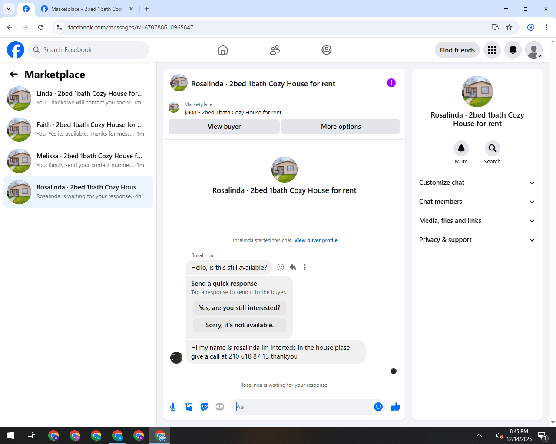Open the account profile picture menu

(534, 50)
